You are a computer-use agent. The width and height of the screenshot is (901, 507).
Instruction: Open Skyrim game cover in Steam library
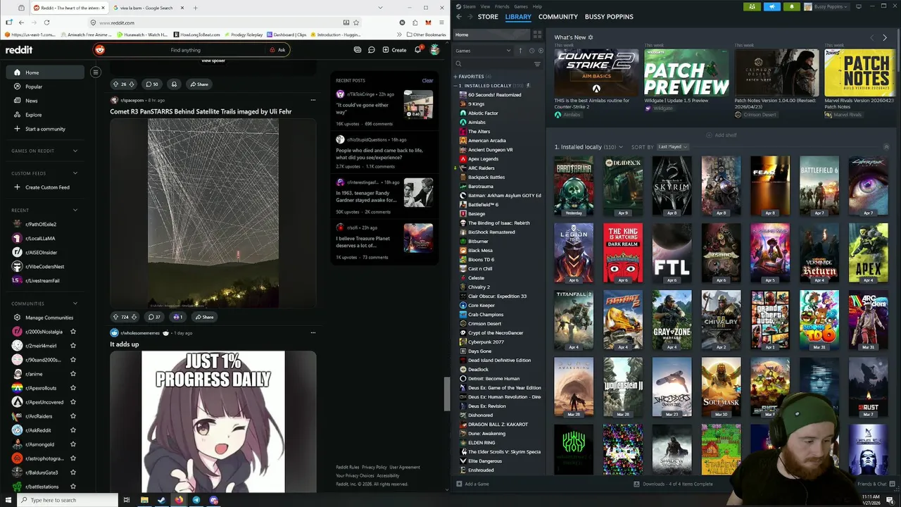pyautogui.click(x=672, y=186)
